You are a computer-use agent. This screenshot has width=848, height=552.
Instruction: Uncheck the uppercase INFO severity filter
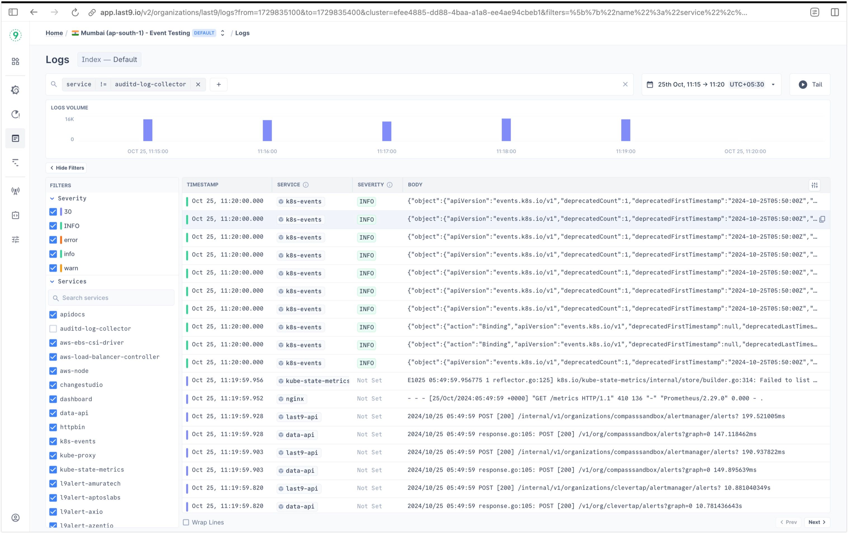click(x=53, y=226)
